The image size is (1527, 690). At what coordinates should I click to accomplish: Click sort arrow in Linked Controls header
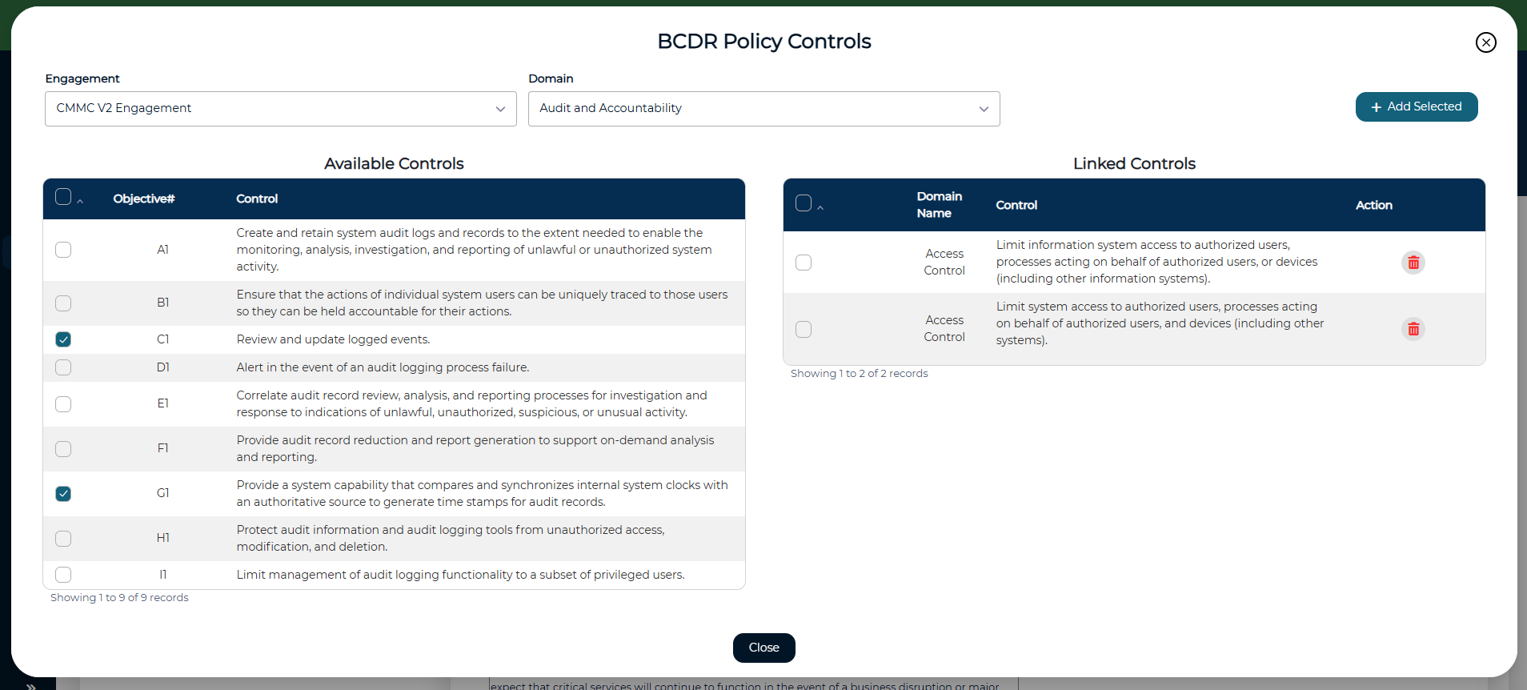click(820, 208)
